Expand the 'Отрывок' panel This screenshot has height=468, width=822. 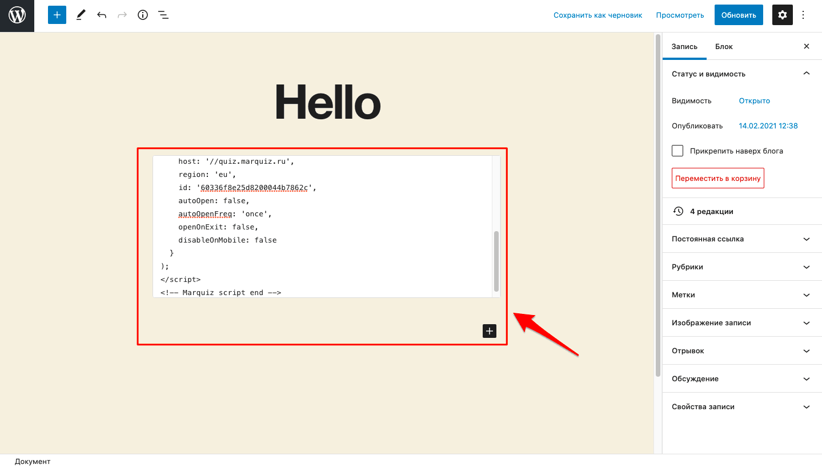point(742,351)
